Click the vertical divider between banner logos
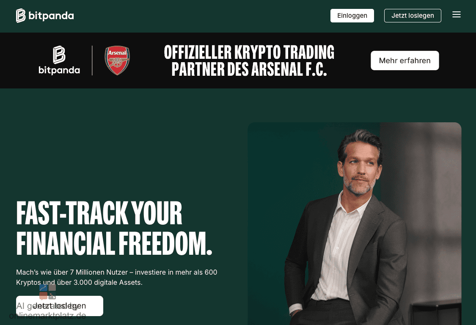The height and width of the screenshot is (325, 476). (x=92, y=61)
